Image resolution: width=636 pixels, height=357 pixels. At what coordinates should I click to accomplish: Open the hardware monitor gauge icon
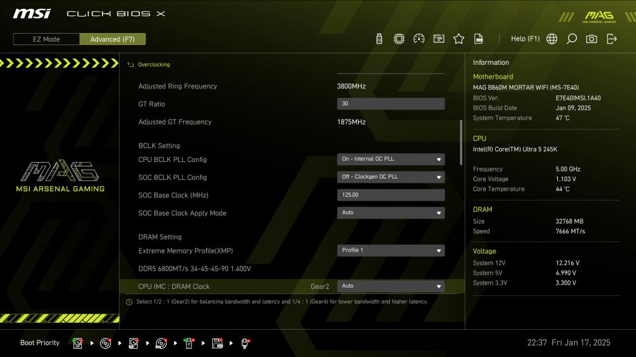419,39
